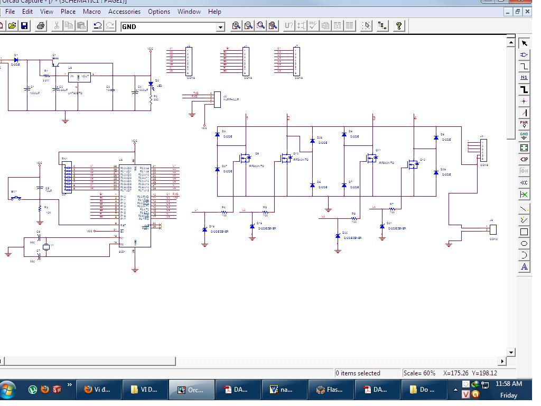Toggle the snap to grid button

pos(366,26)
